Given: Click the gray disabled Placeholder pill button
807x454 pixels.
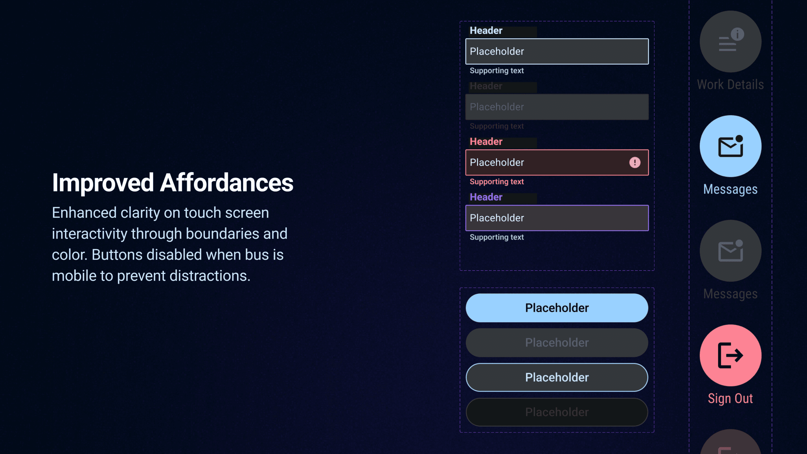Looking at the screenshot, I should [557, 343].
